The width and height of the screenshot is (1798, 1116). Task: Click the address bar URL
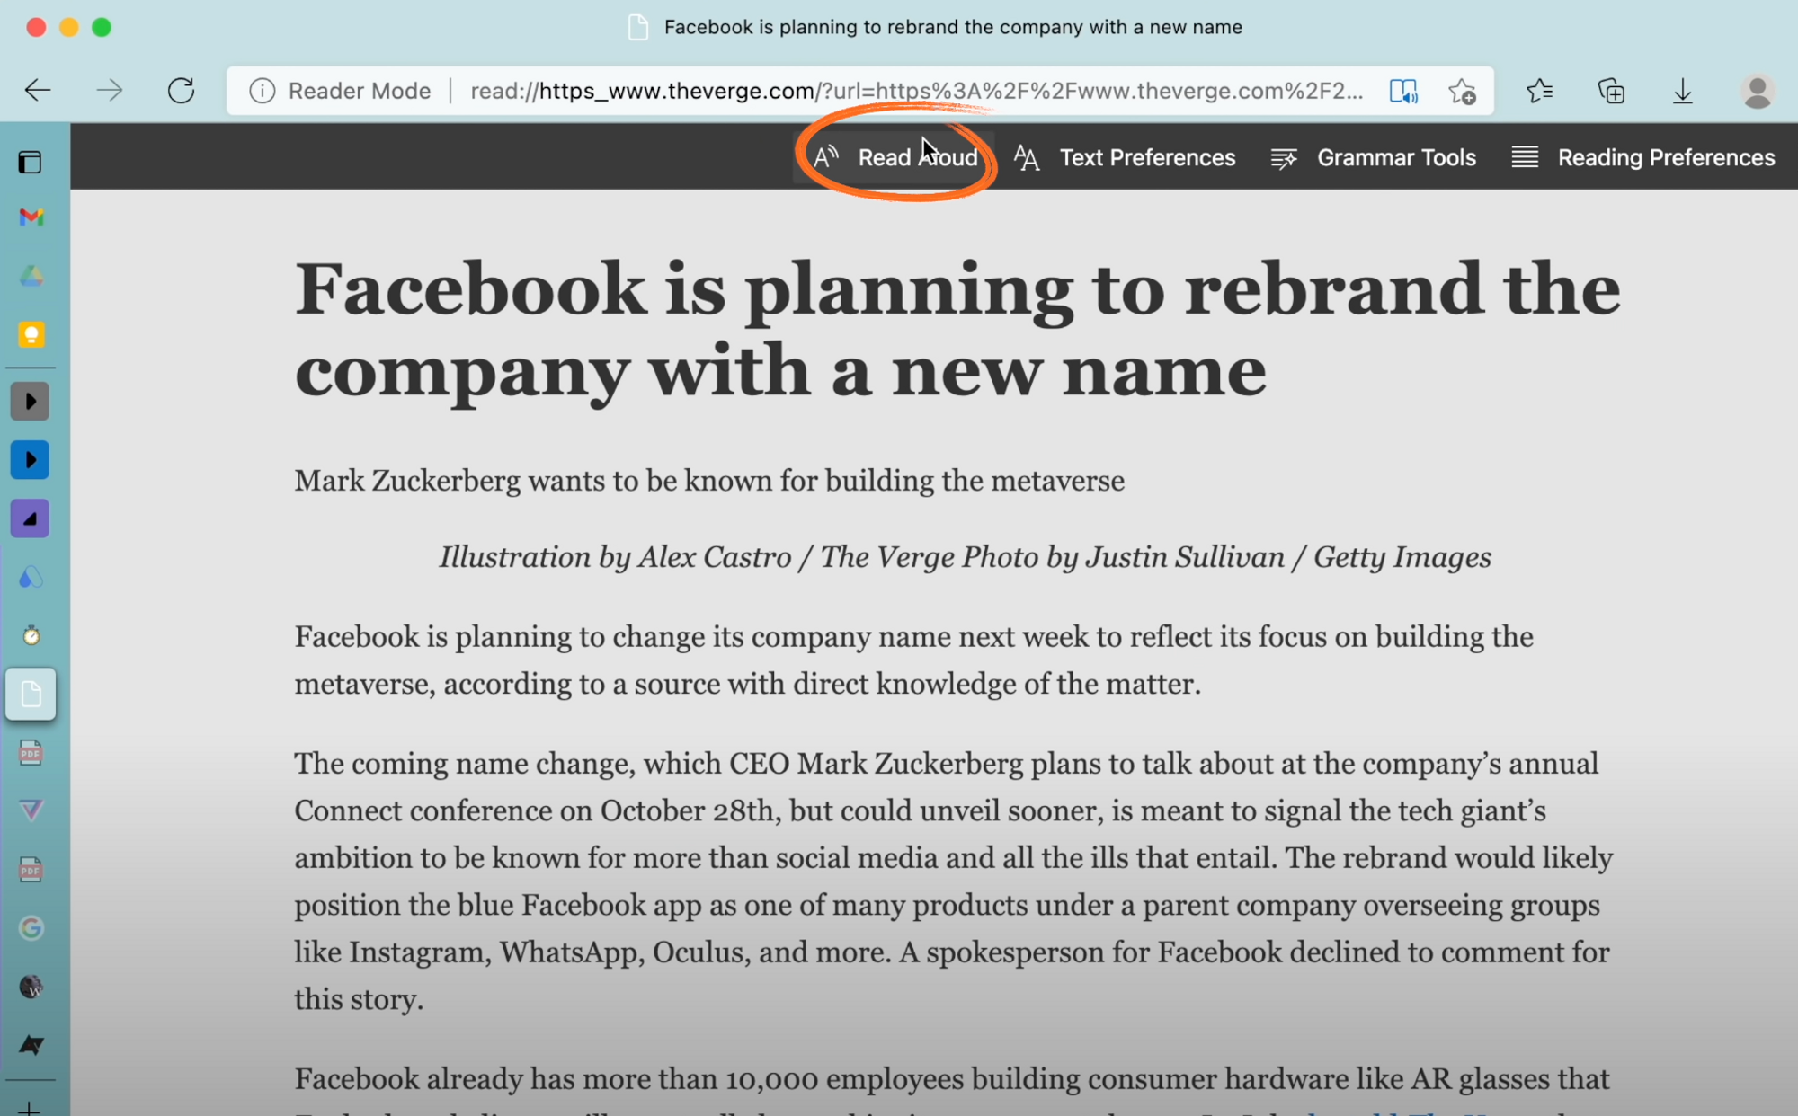(915, 91)
